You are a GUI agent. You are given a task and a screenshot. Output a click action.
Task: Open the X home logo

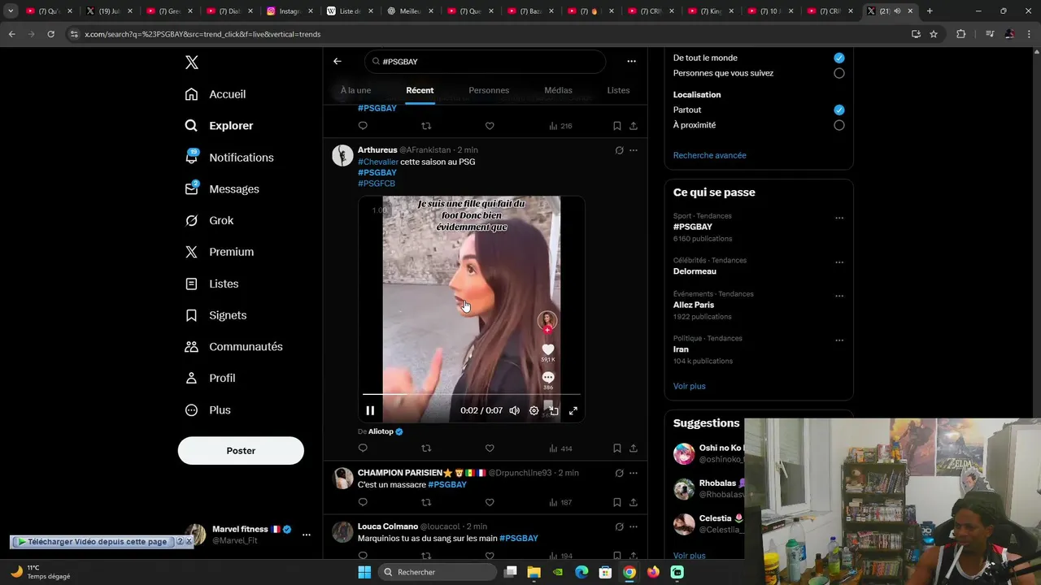click(x=191, y=63)
